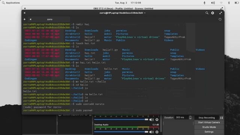240x135 pixels.
Task: Click the 'sudo passwd' command line text
Action: tap(84, 110)
